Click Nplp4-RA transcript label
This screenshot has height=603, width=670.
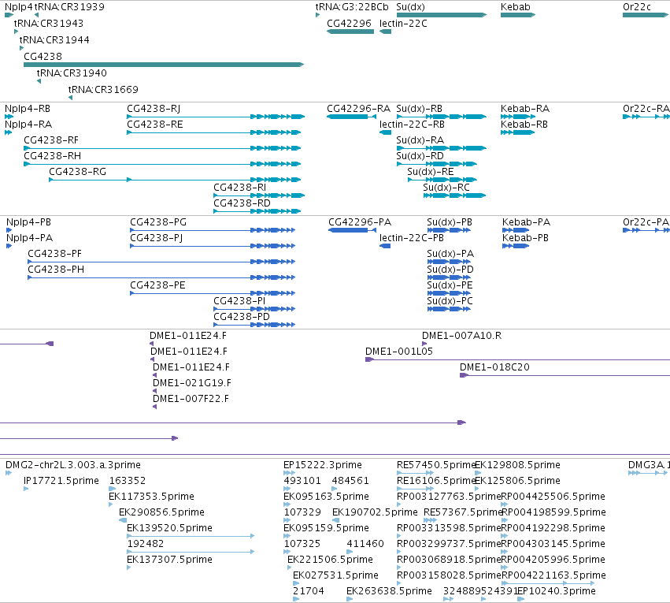click(x=28, y=125)
